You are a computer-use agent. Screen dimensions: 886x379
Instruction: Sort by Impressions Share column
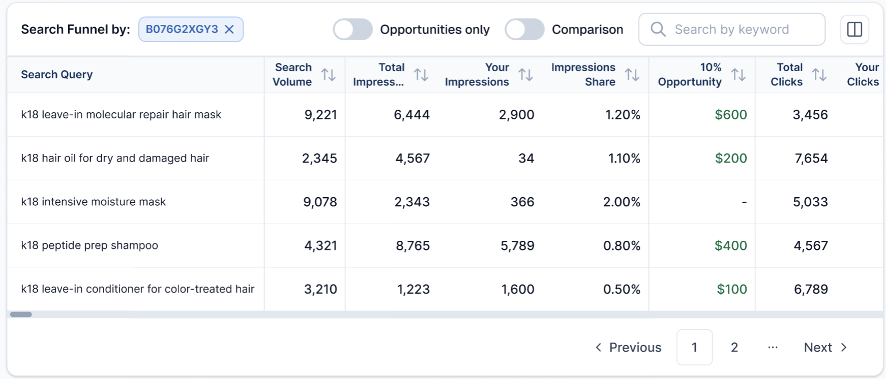[632, 75]
